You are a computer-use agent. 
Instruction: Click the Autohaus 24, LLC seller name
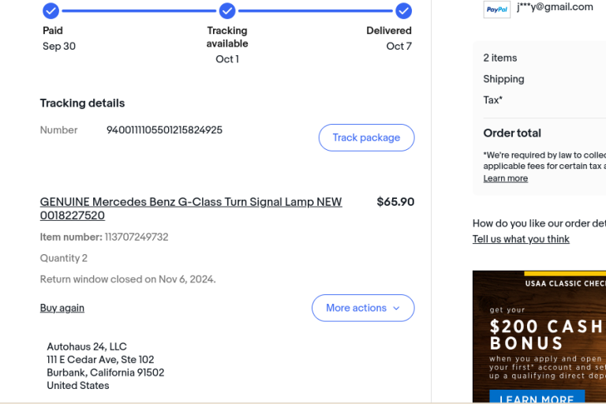coord(87,346)
